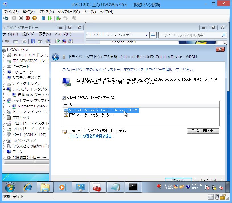Open Windows Media Player from taskbar
This screenshot has height=203, width=232.
(62, 187)
